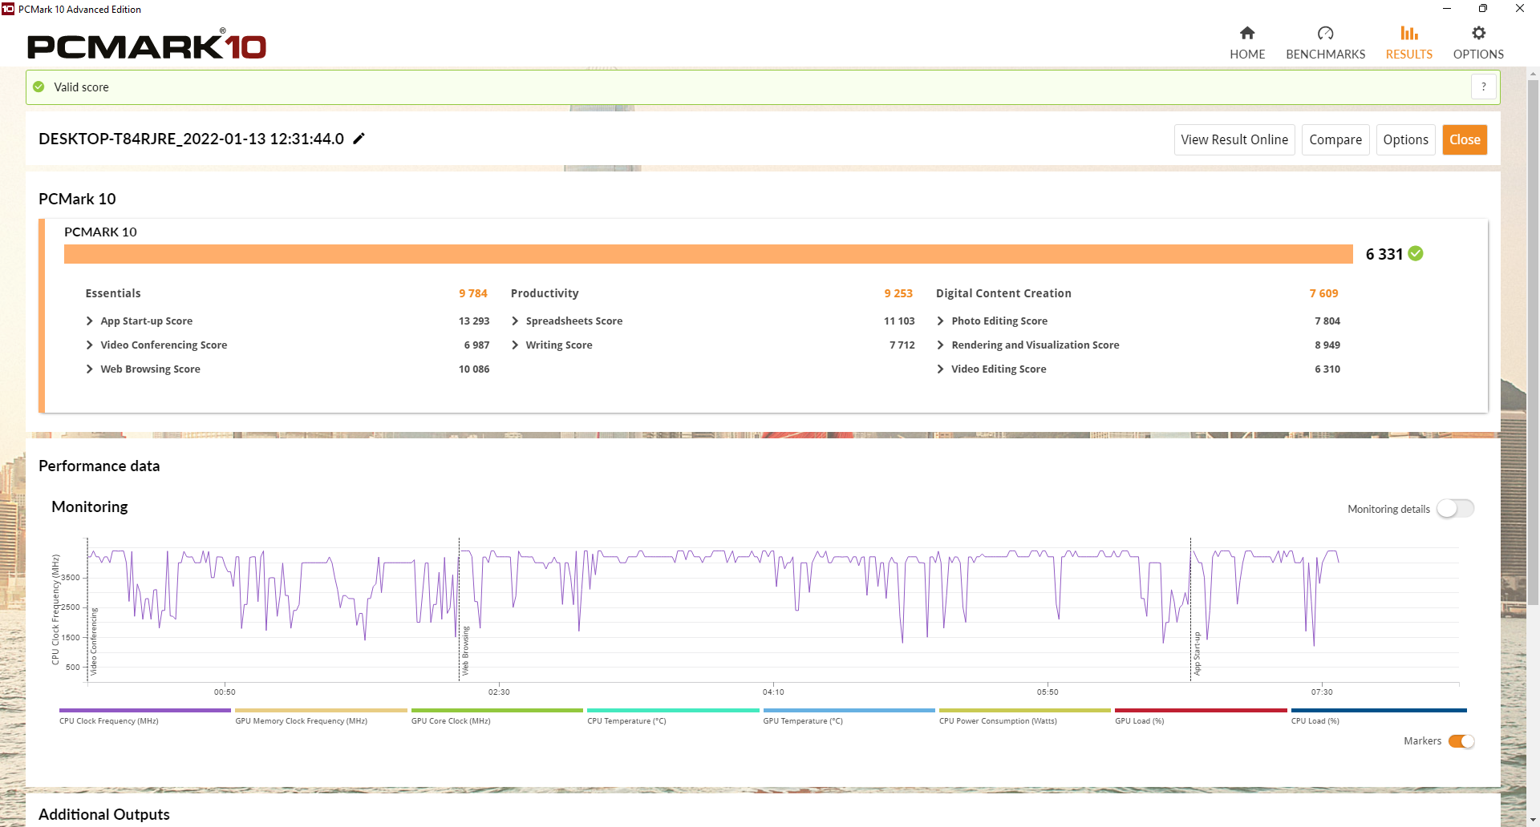Image resolution: width=1540 pixels, height=827 pixels.
Task: Click the App Start-up marker on chart
Action: (1197, 653)
